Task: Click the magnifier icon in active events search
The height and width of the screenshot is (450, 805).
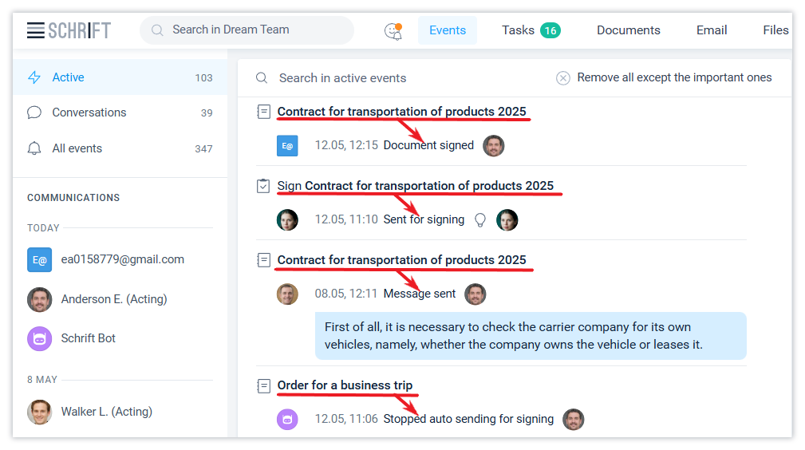Action: 262,78
